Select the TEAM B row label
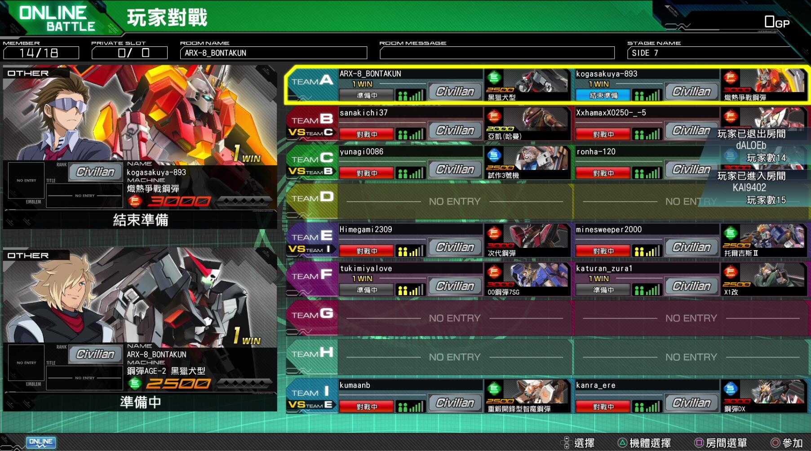 tap(312, 119)
